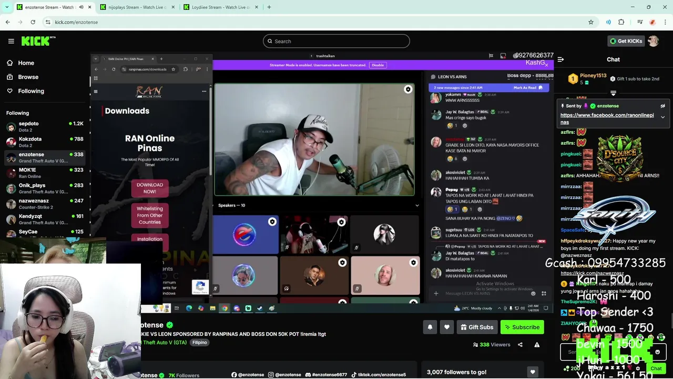Subscribe to enzotense channel
673x379 pixels.
[522, 327]
